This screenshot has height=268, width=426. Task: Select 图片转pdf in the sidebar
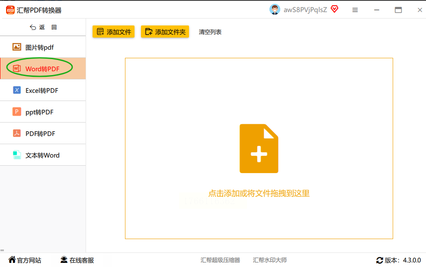pyautogui.click(x=43, y=47)
